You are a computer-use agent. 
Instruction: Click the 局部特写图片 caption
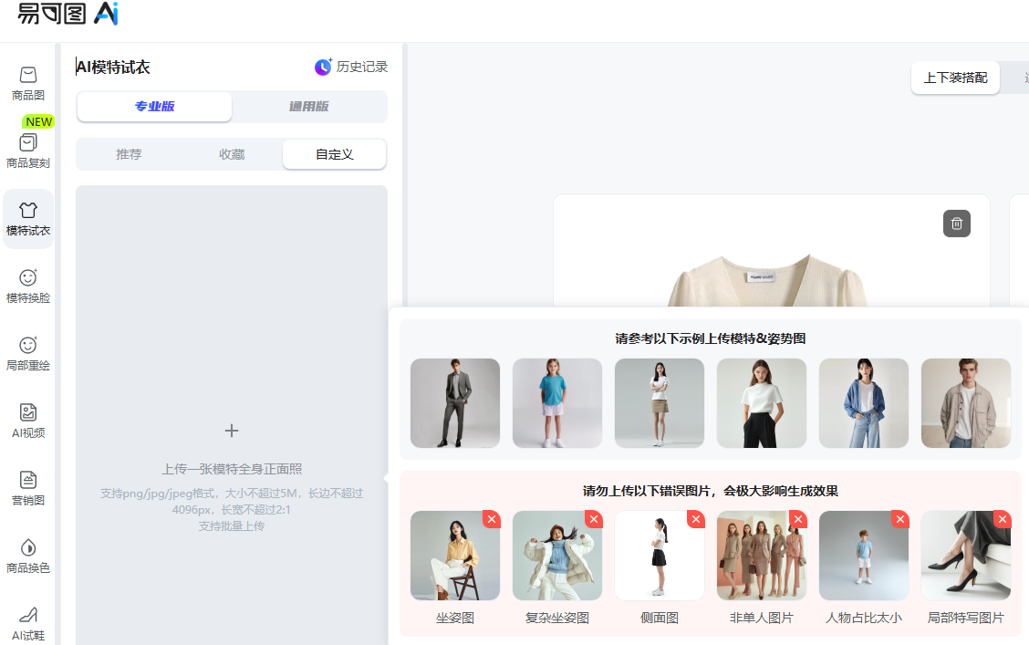tap(966, 619)
